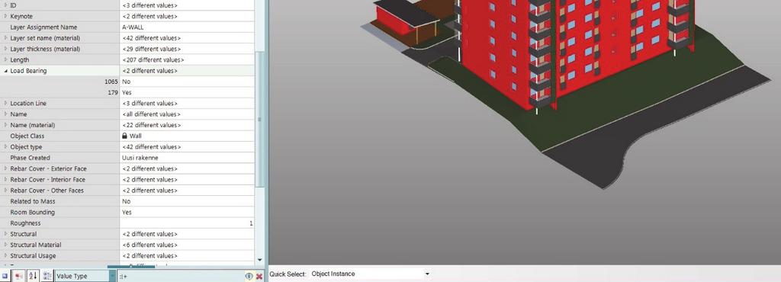Click the eye info icon in filter box
The width and height of the screenshot is (781, 282).
[249, 276]
